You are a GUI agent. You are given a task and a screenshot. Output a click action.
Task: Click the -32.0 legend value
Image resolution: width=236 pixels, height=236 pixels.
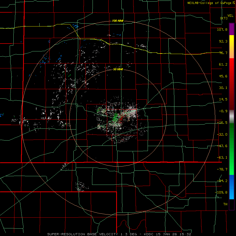click(x=222, y=135)
